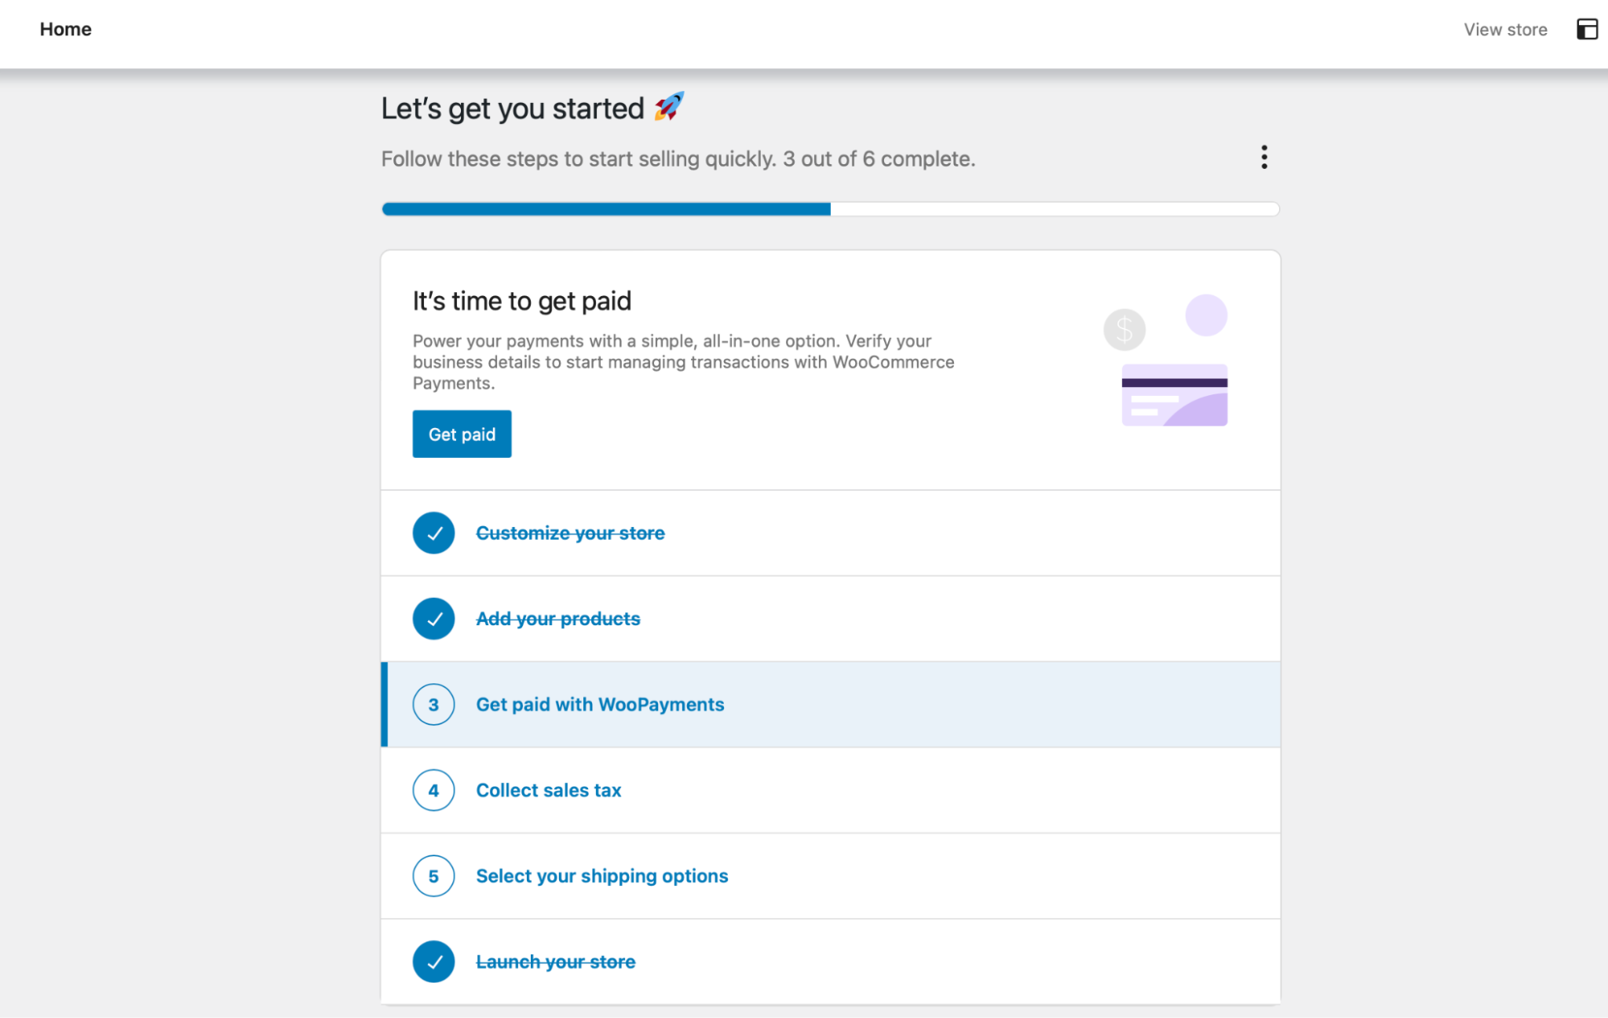Go to the Home header title
The height and width of the screenshot is (1018, 1608).
(x=66, y=30)
